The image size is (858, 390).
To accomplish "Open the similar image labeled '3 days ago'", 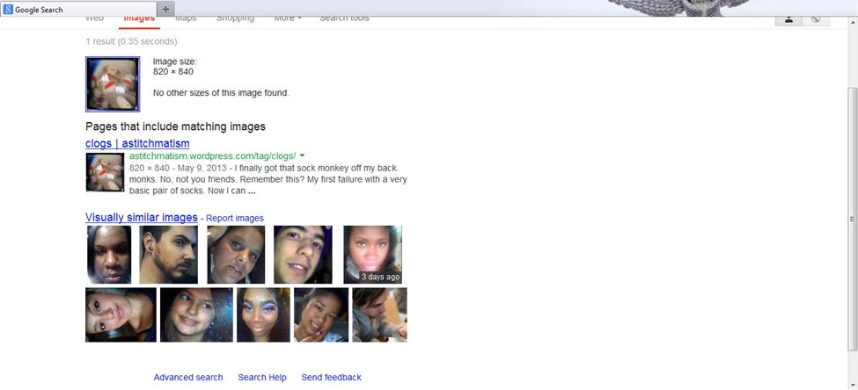I will (372, 255).
